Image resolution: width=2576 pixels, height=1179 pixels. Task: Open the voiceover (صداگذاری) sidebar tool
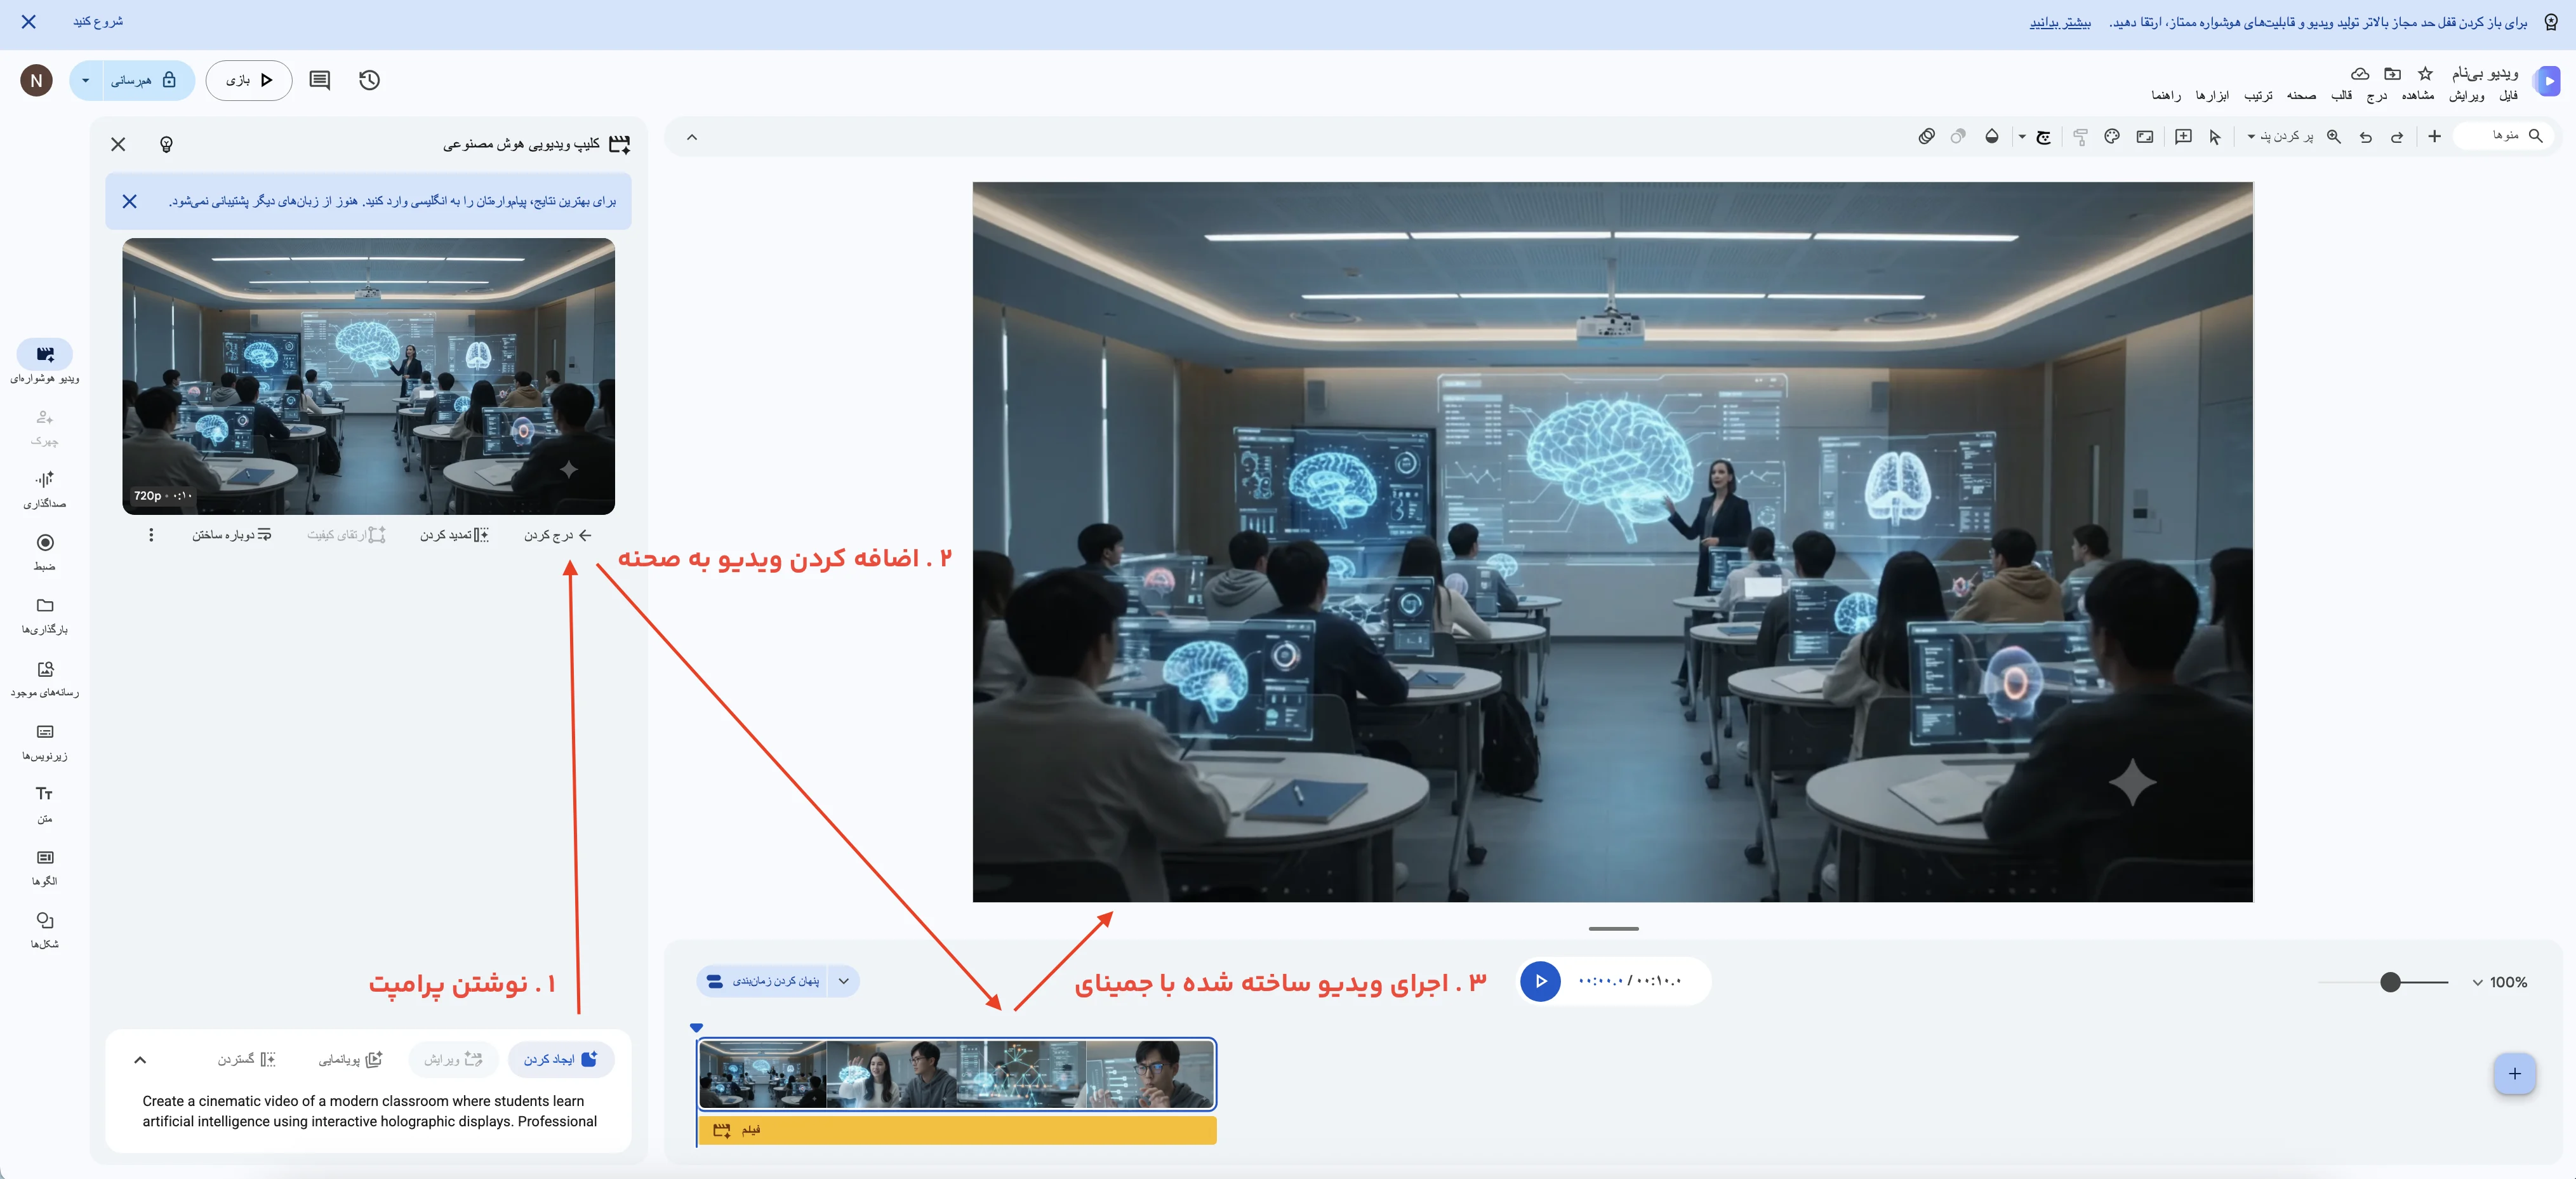click(x=45, y=489)
